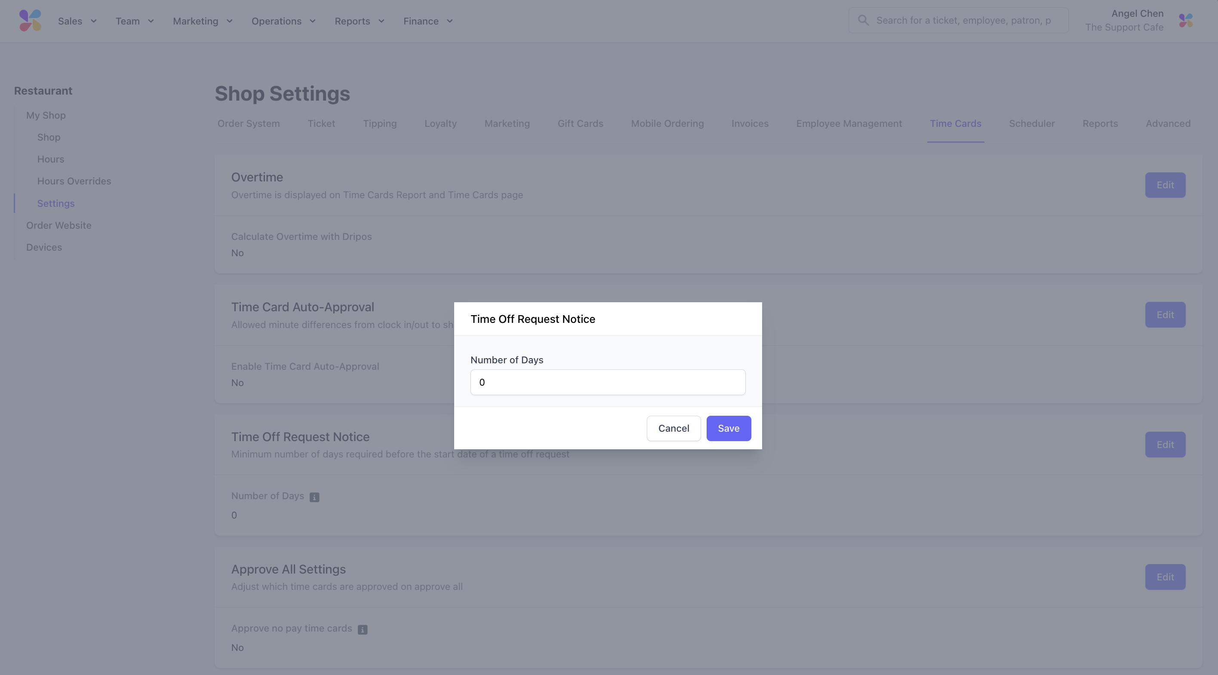The width and height of the screenshot is (1218, 675).
Task: Click 'Calculate Overtime with Dripos' label
Action: click(301, 236)
